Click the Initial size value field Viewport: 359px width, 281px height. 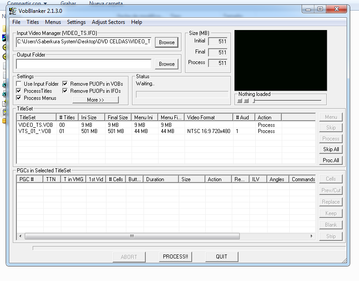coord(218,42)
